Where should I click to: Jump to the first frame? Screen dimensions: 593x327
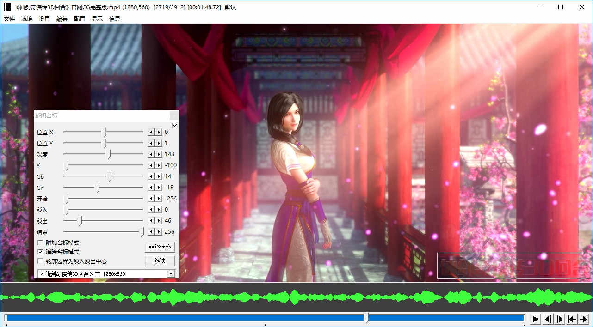(x=572, y=319)
